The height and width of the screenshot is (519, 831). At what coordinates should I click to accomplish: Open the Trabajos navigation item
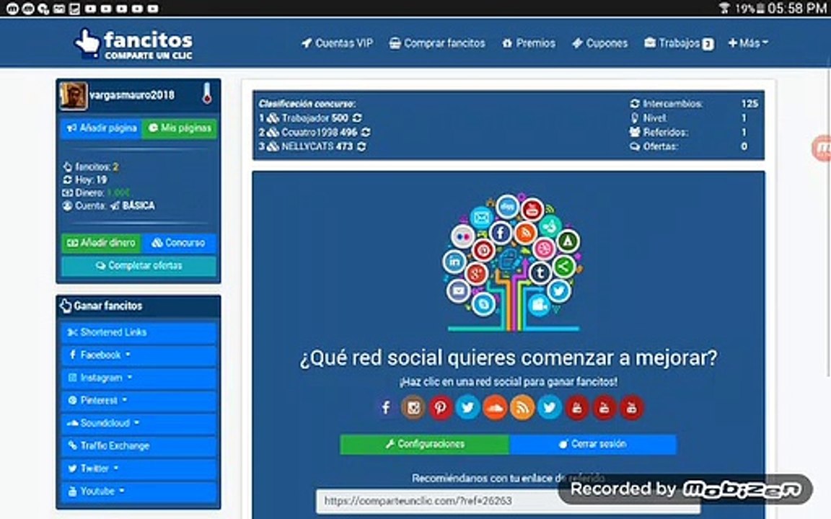pyautogui.click(x=679, y=43)
